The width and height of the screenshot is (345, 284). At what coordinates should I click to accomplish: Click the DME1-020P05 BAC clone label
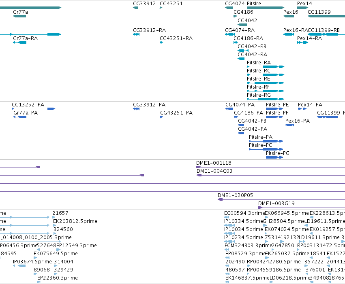coord(235,195)
